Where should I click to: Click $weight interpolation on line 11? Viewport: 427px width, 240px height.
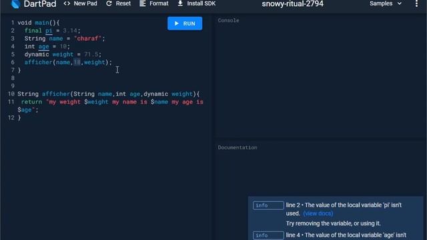[96, 102]
